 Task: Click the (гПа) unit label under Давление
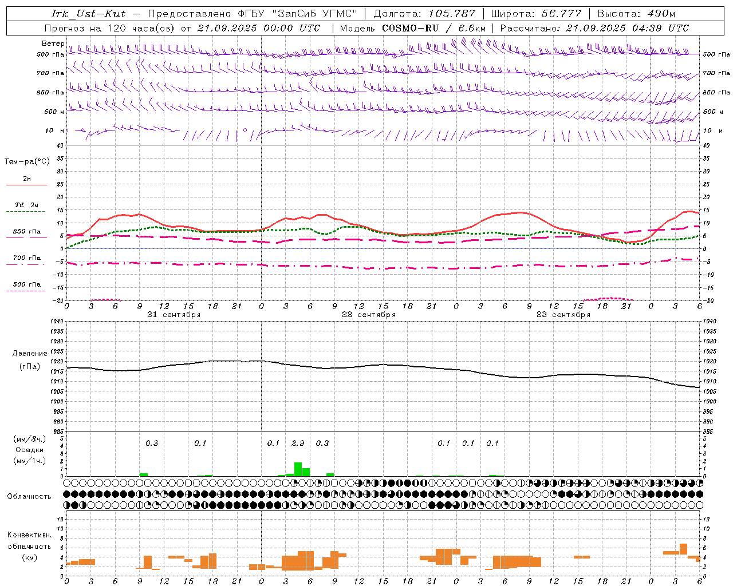[x=30, y=366]
